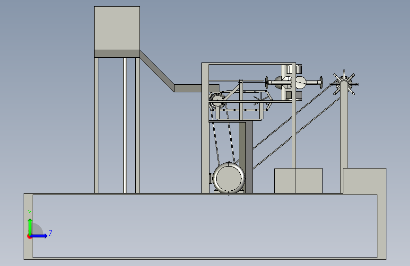Click the blue Z axis arrow of the triad
The image size is (410, 266).
[x=39, y=236]
